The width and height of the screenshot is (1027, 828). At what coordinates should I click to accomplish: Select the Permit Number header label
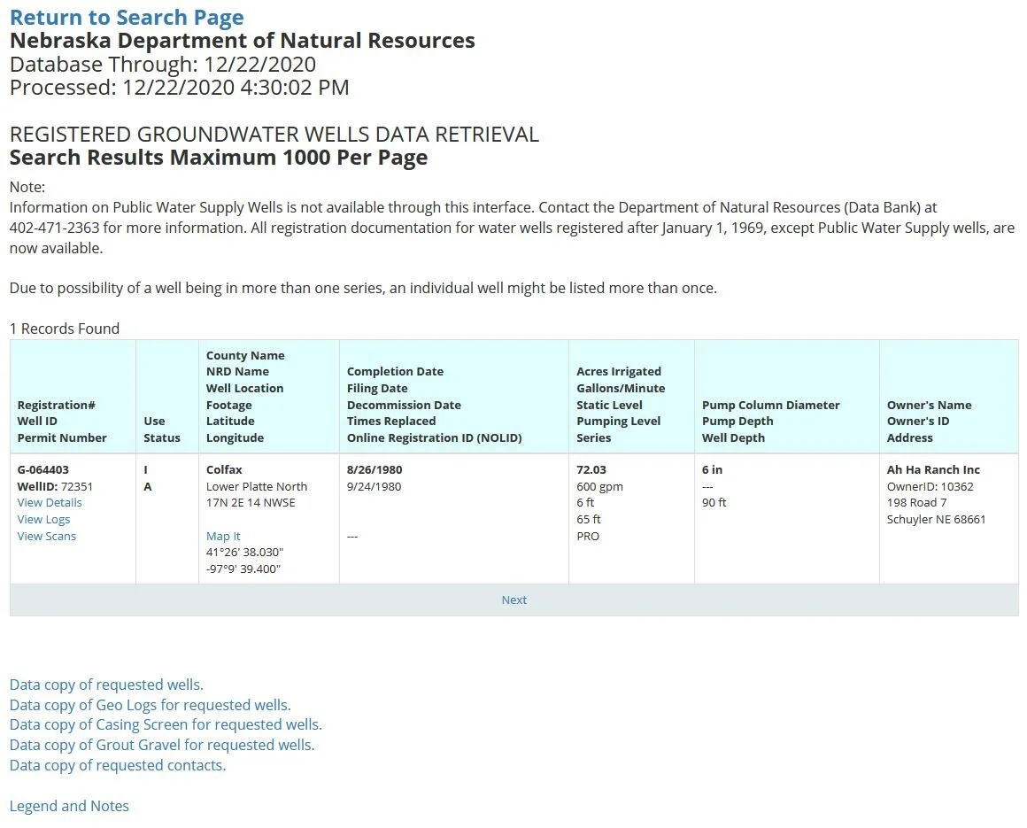(x=62, y=437)
